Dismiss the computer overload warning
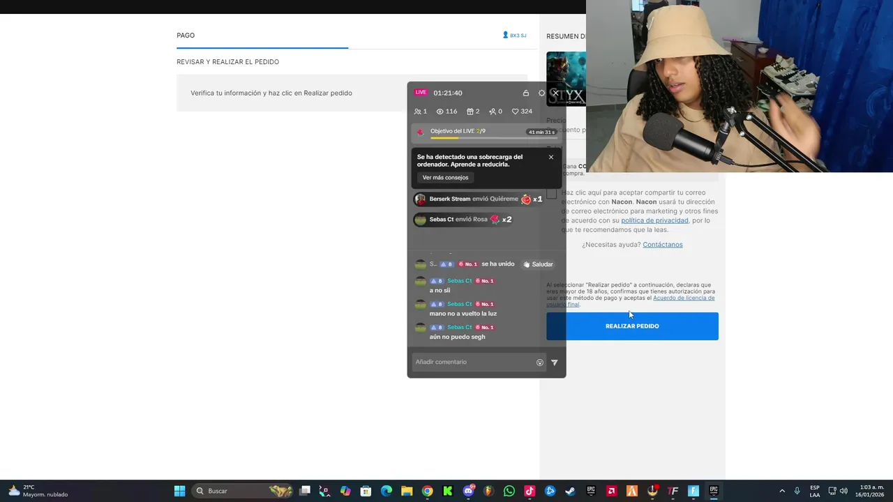 tap(551, 157)
